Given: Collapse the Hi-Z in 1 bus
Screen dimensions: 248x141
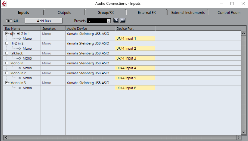Looking at the screenshot, I should click(x=7, y=34).
